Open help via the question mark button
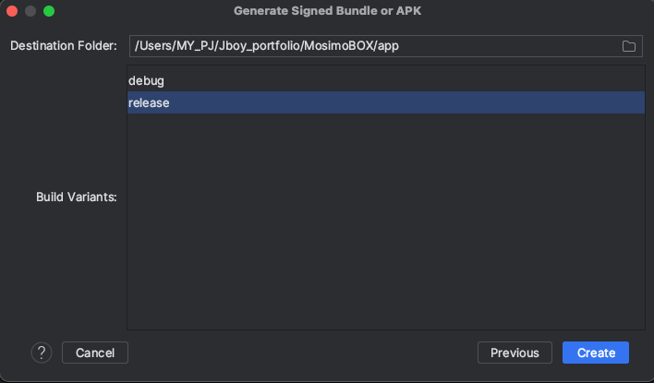654x383 pixels. pos(42,353)
